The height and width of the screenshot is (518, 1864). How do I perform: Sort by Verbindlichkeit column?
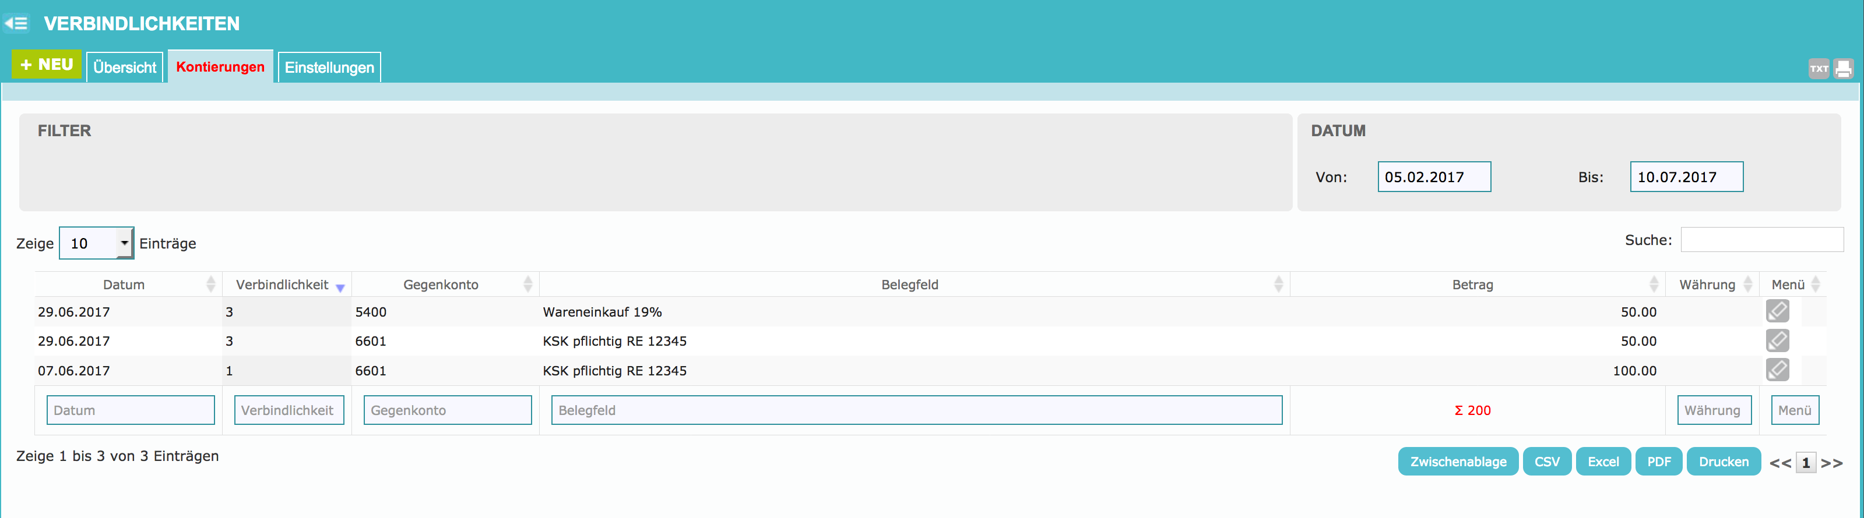click(x=283, y=285)
